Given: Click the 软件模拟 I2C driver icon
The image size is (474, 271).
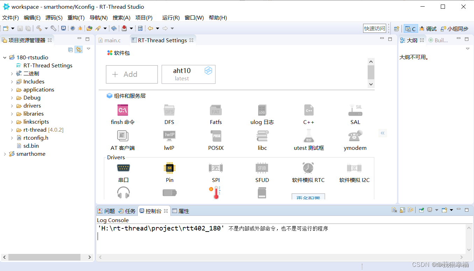Looking at the screenshot, I should (354, 168).
